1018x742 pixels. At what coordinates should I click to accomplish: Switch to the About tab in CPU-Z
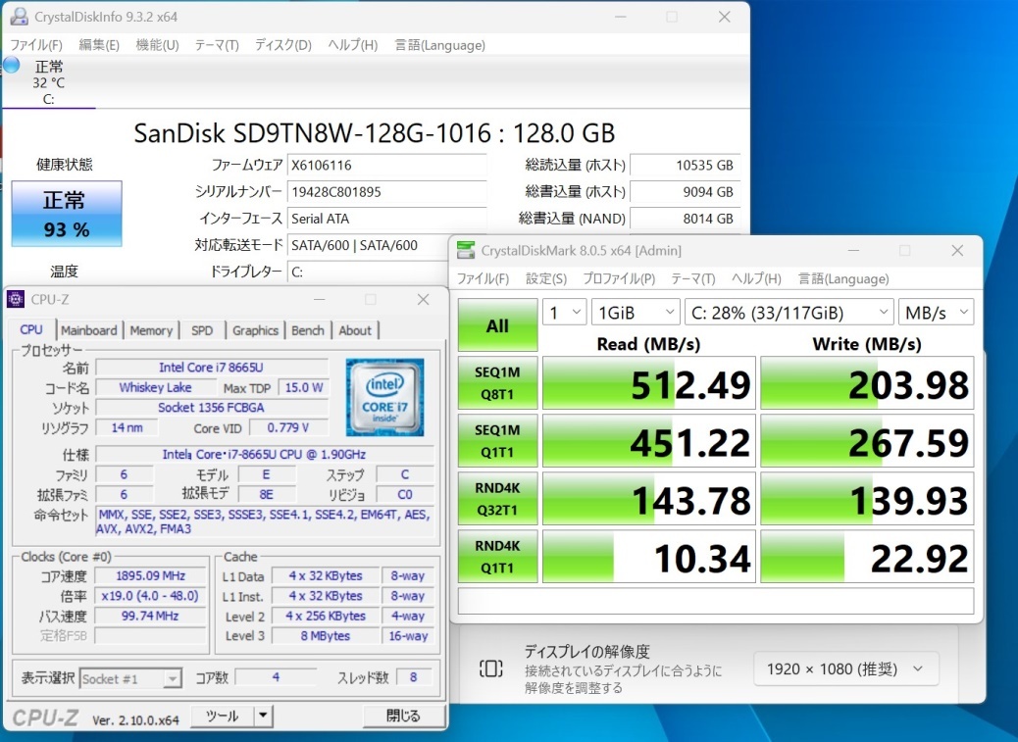pyautogui.click(x=355, y=330)
